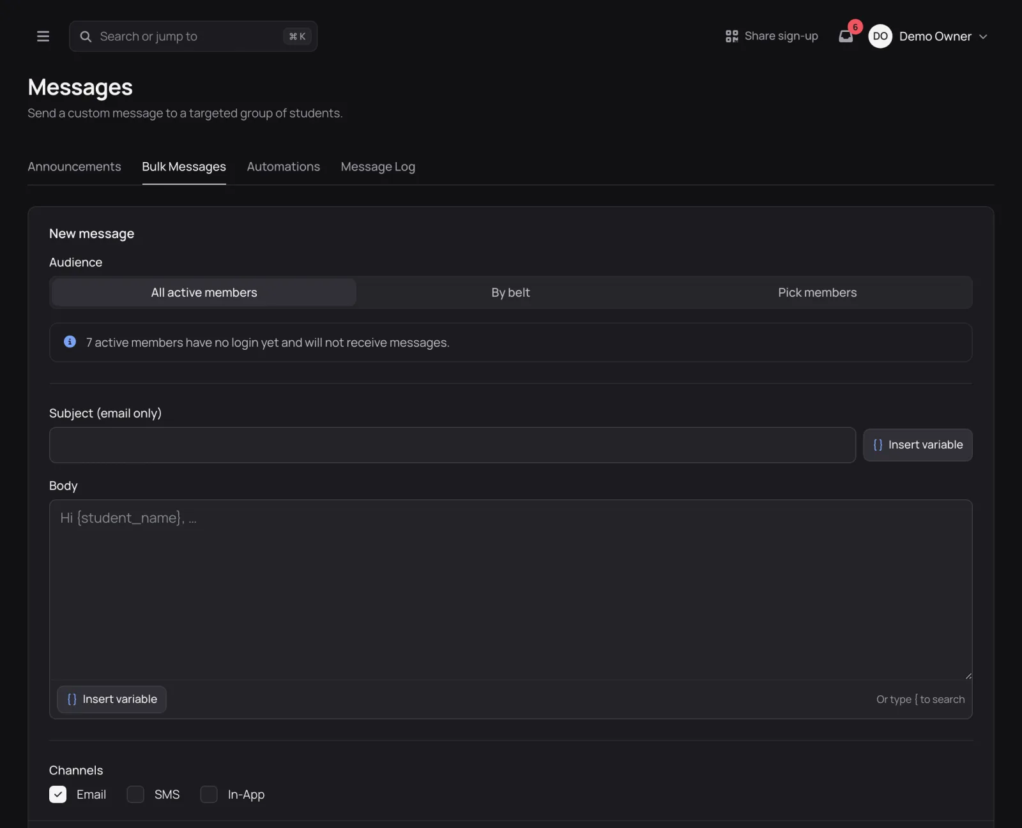Image resolution: width=1022 pixels, height=828 pixels.
Task: Click into the Body message text area
Action: point(510,590)
